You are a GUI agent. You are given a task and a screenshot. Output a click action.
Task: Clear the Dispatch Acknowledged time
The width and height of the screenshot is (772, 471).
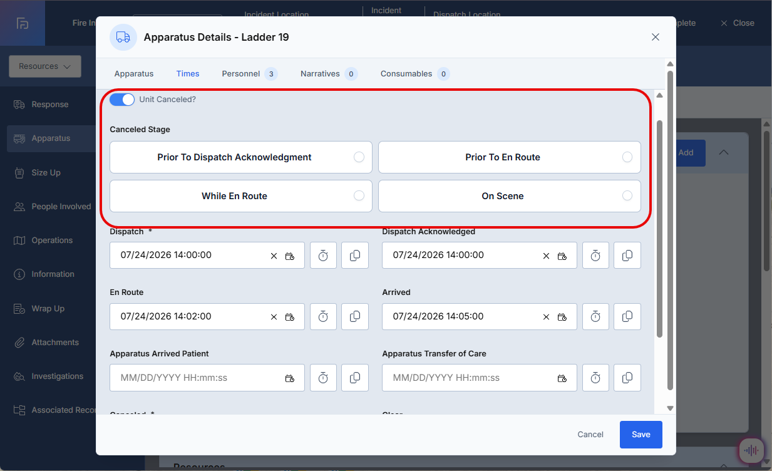pyautogui.click(x=546, y=256)
